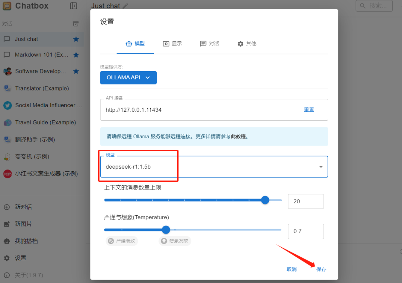Click the Markdown 101 chat bubble icon

[x=7, y=55]
